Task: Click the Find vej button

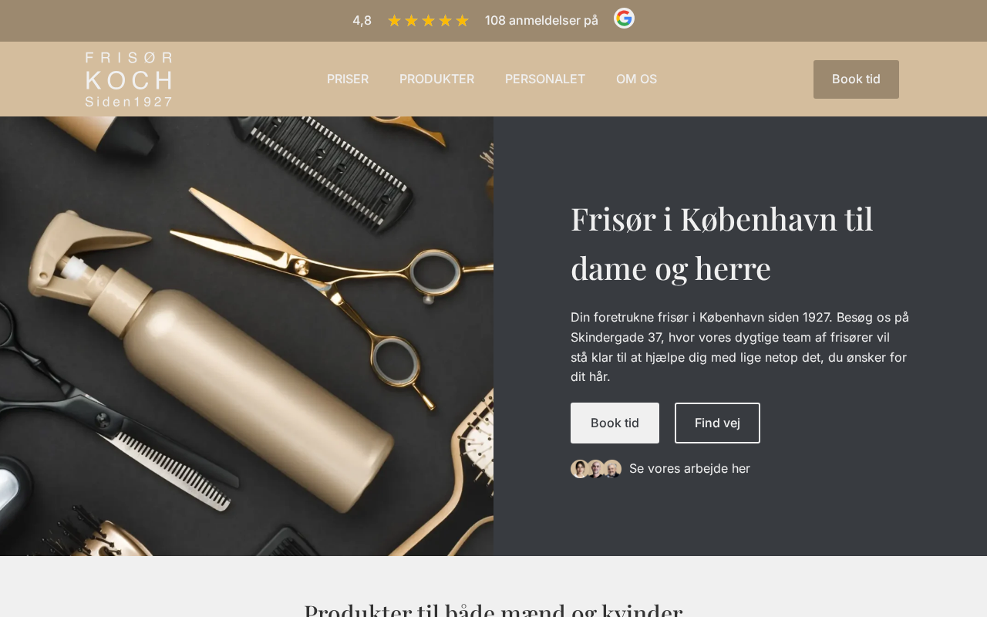Action: coord(717,423)
